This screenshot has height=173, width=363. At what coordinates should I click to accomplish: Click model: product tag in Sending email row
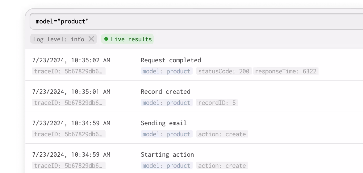pyautogui.click(x=167, y=134)
